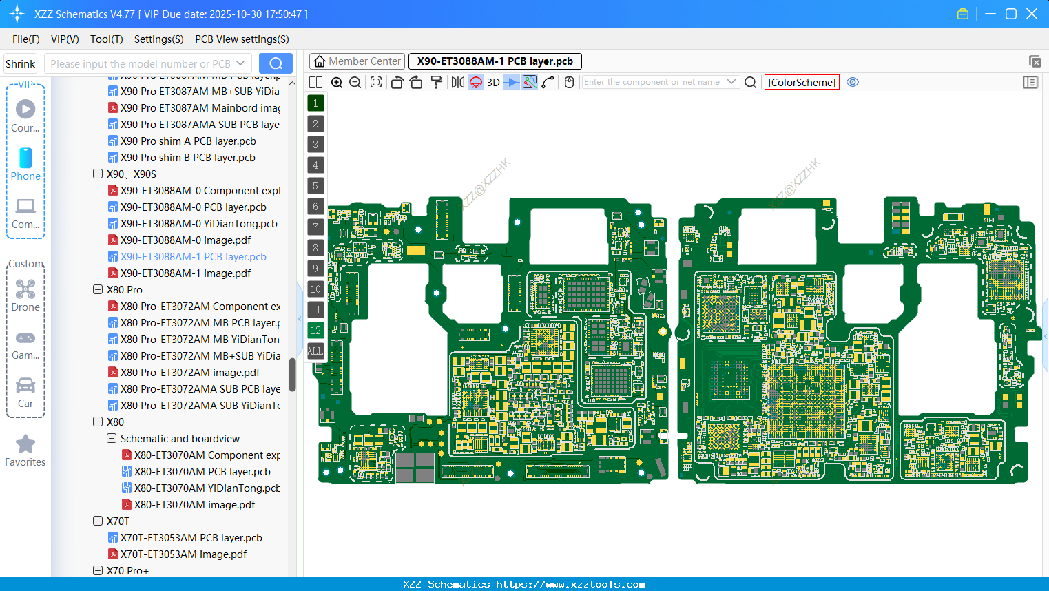This screenshot has height=591, width=1049.
Task: Collapse the X80 Pro tree section
Action: point(98,289)
